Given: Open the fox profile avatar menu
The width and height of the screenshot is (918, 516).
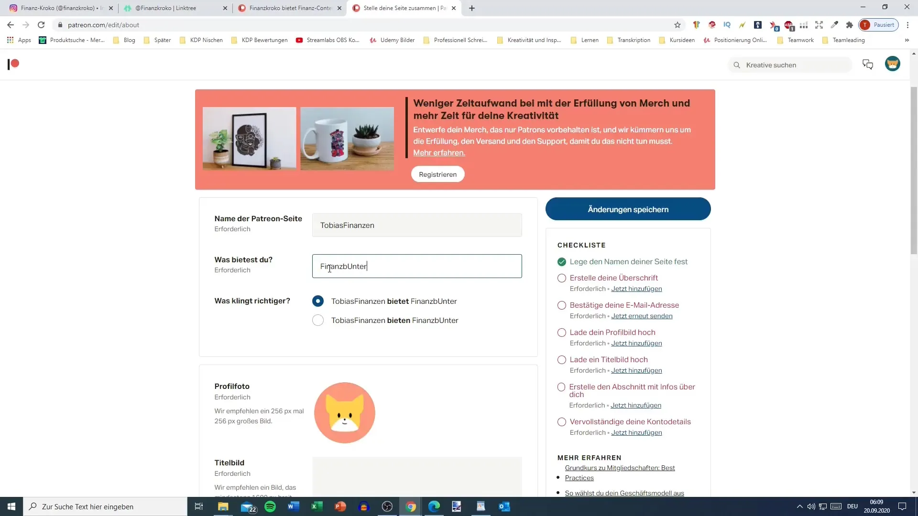Looking at the screenshot, I should [892, 64].
